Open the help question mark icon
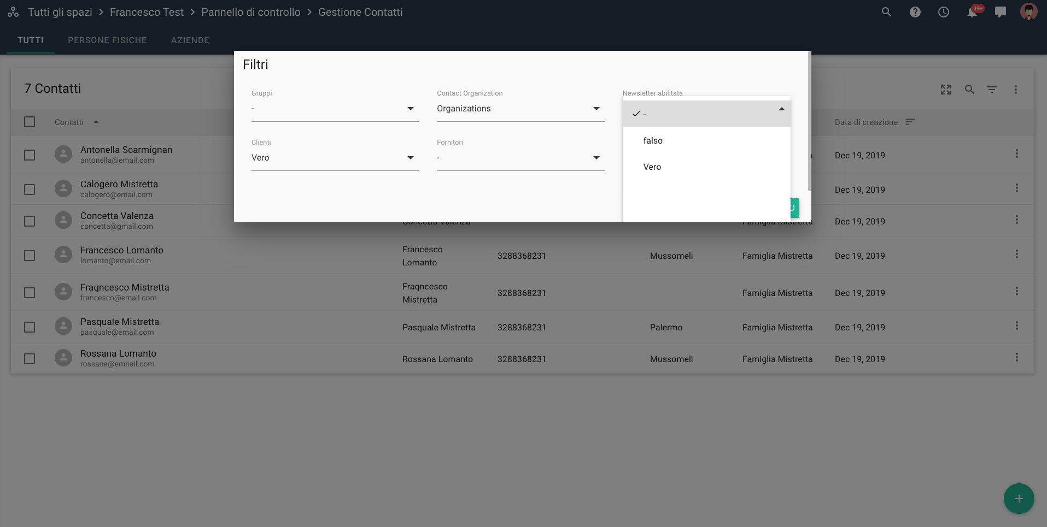This screenshot has height=527, width=1047. (915, 12)
